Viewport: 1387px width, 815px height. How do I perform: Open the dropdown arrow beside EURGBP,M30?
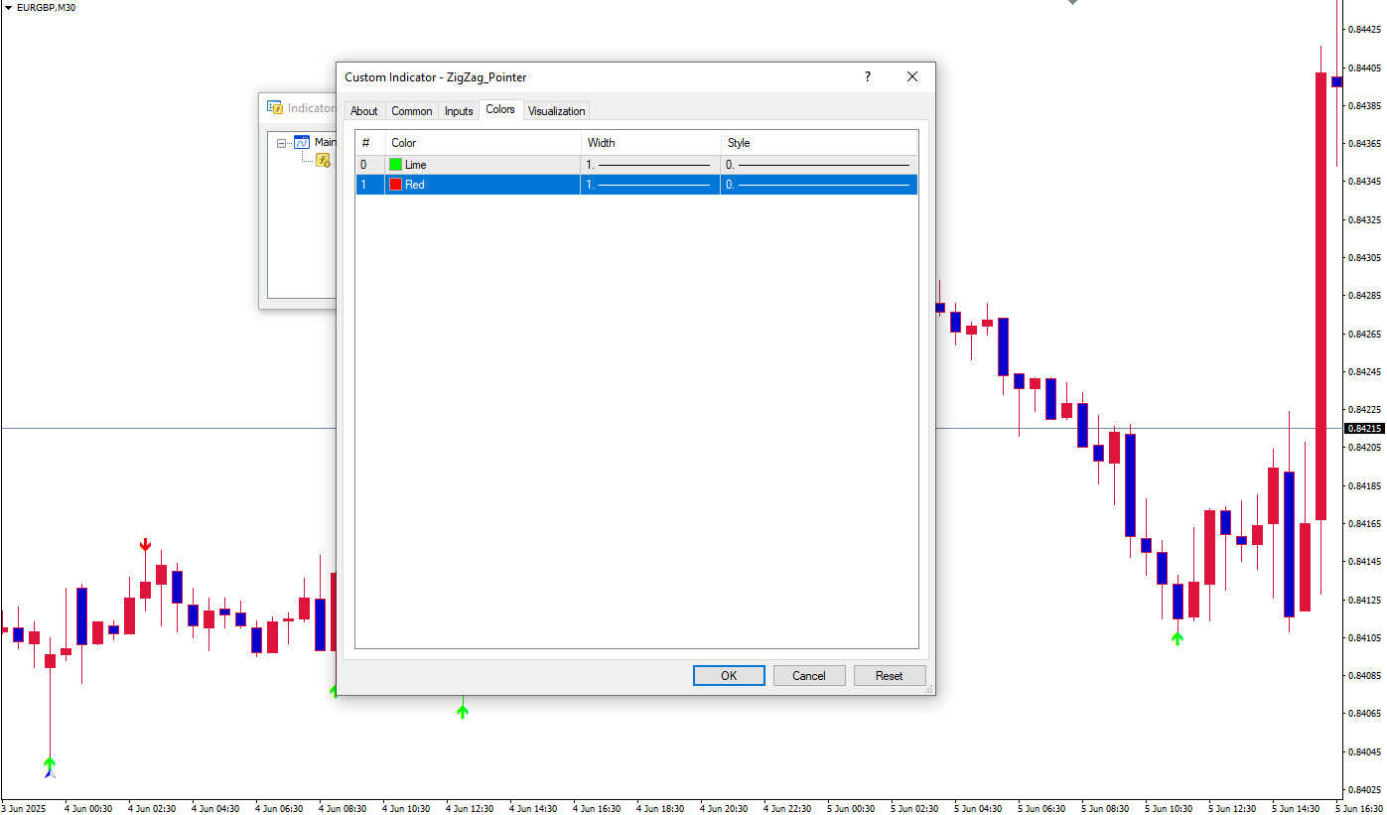point(9,8)
